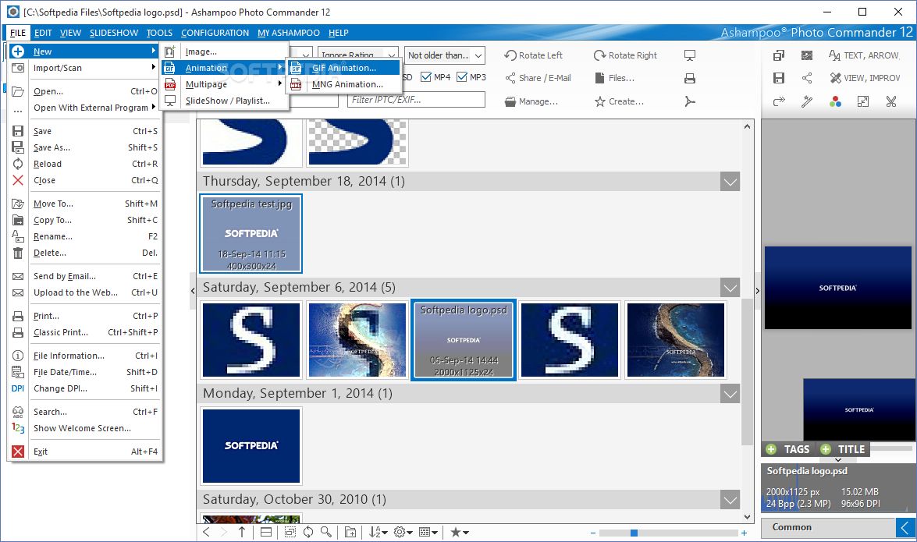Click the magnifier search icon in bottom bar
This screenshot has height=542, width=917.
pyautogui.click(x=326, y=532)
